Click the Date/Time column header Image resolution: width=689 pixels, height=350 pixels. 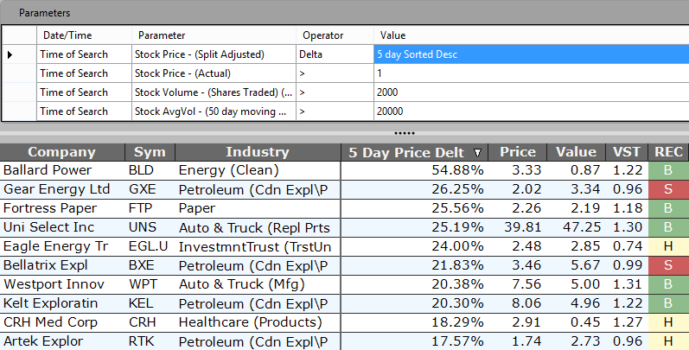pos(84,35)
